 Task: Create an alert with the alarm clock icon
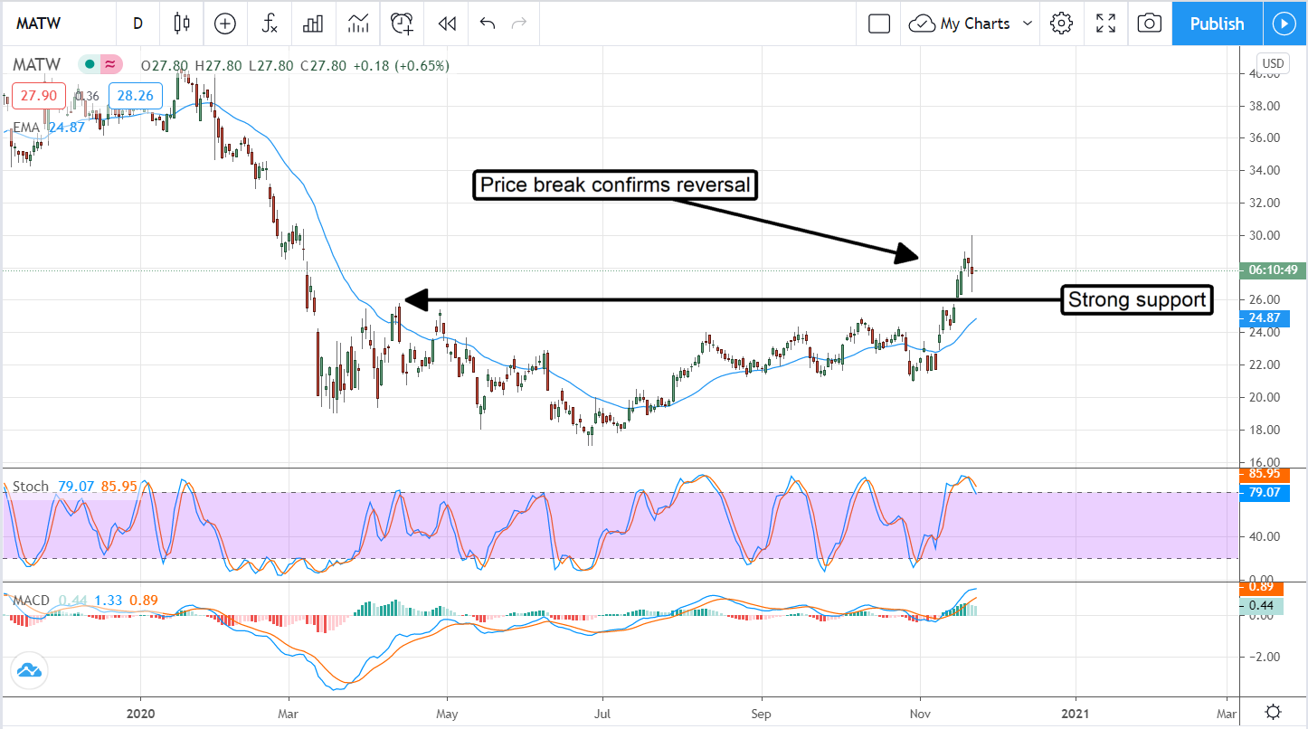(402, 24)
